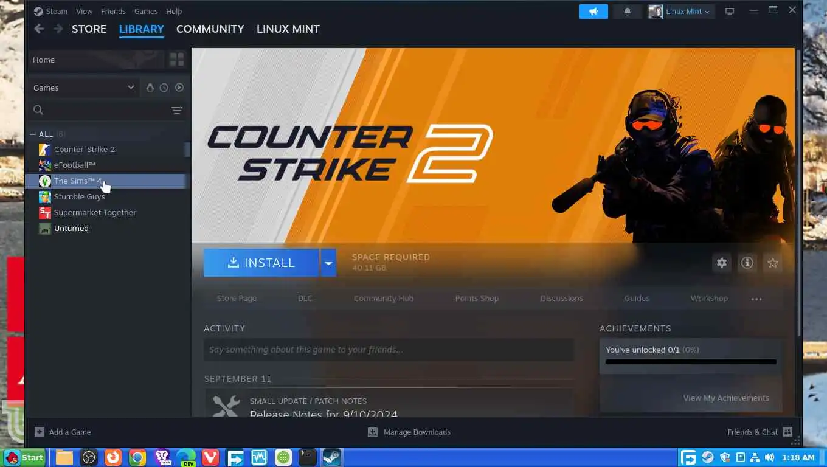Expand the Games filter dropdown
Viewport: 827px width, 467px height.
pyautogui.click(x=84, y=88)
